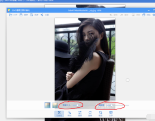Choose the Rotate tool

click(90, 114)
